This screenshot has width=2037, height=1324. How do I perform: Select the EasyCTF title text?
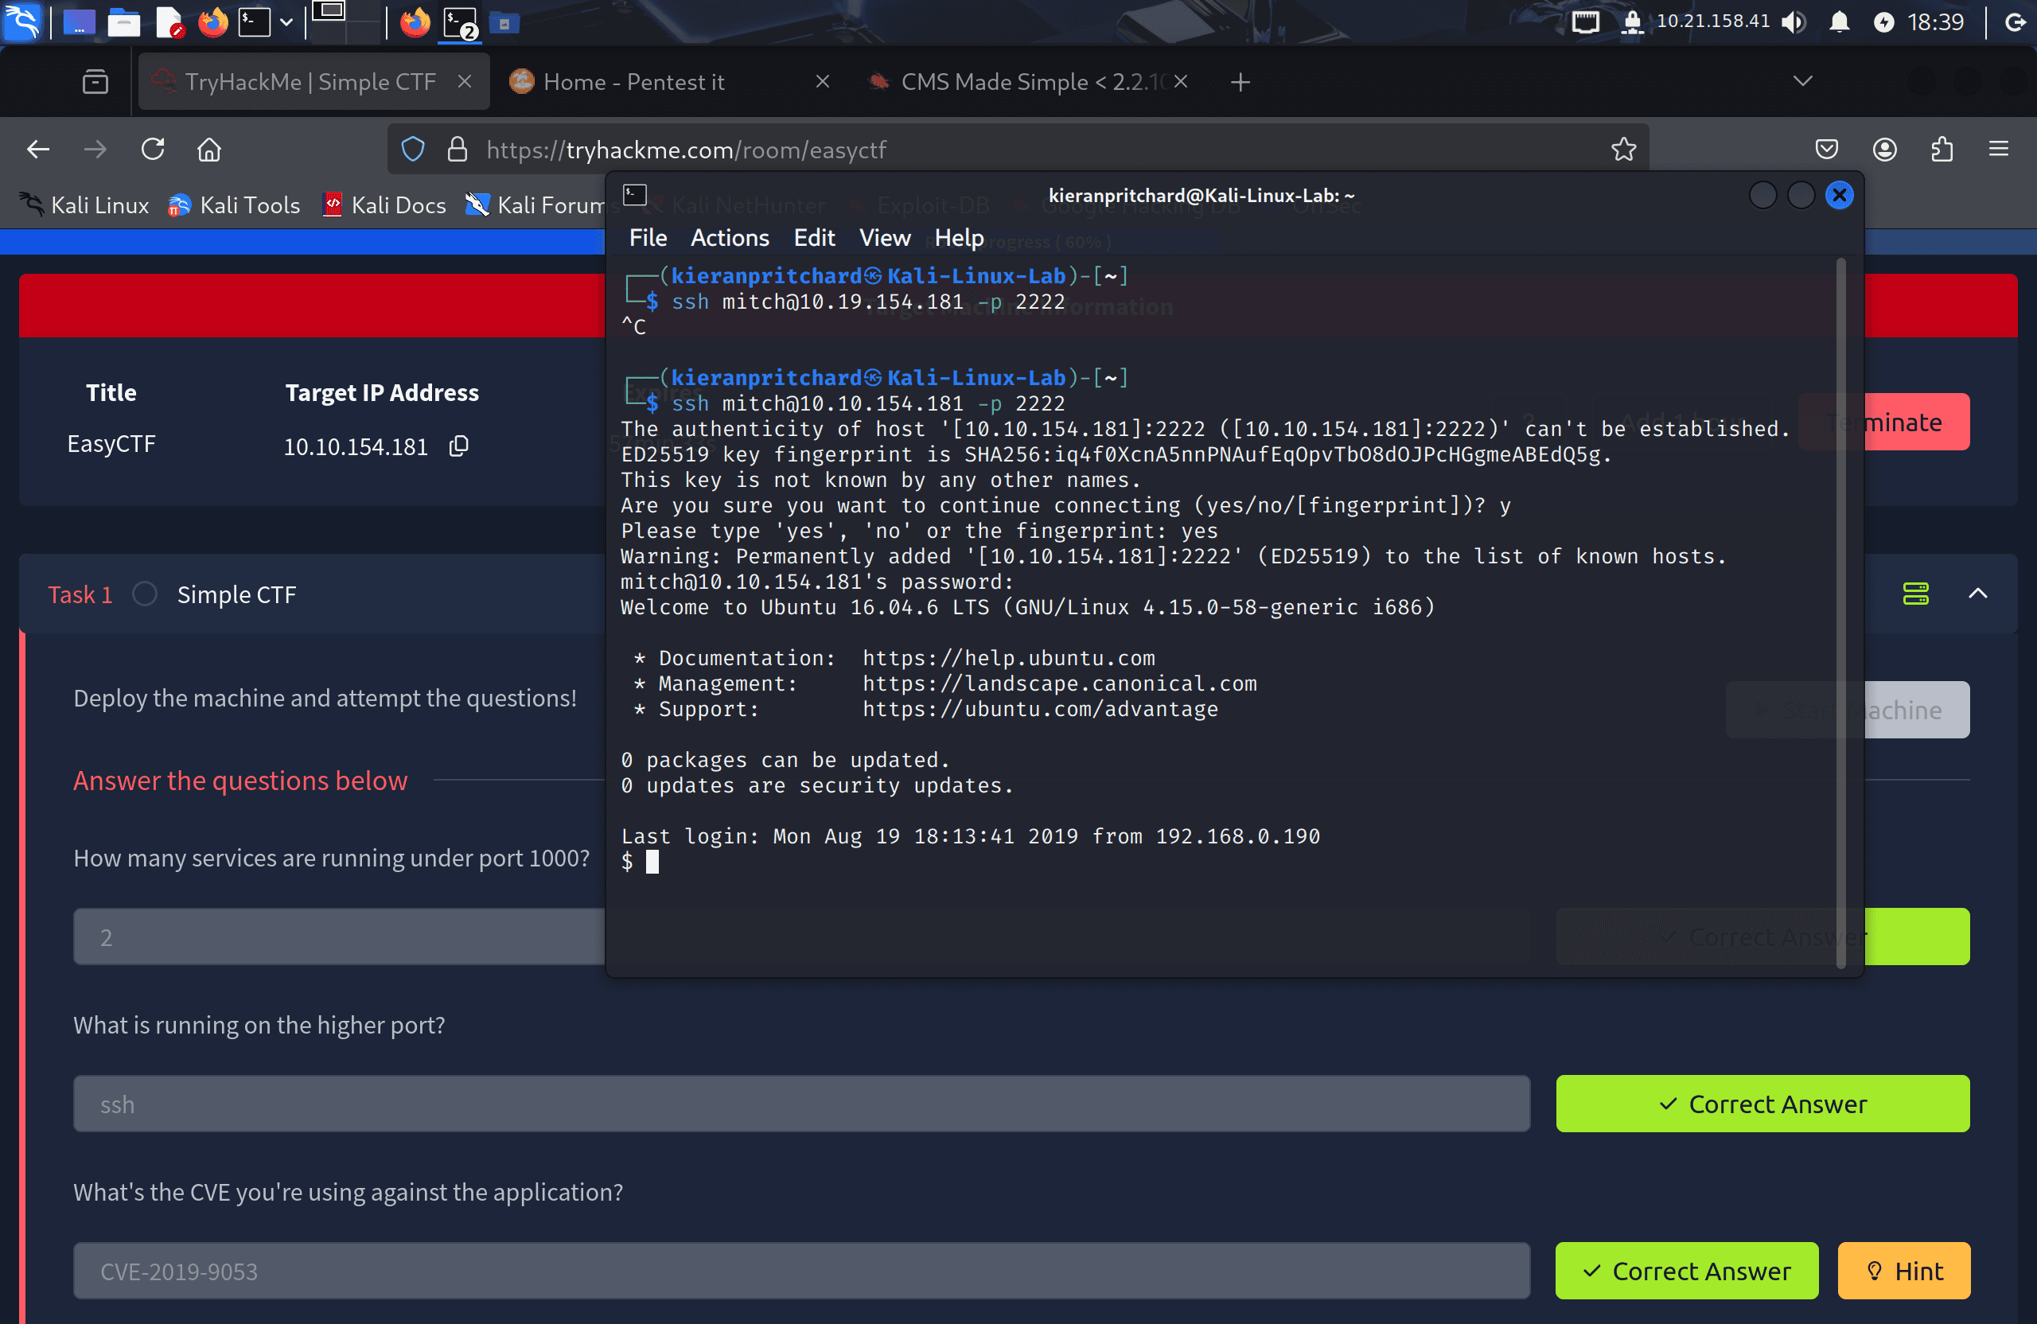coord(111,444)
